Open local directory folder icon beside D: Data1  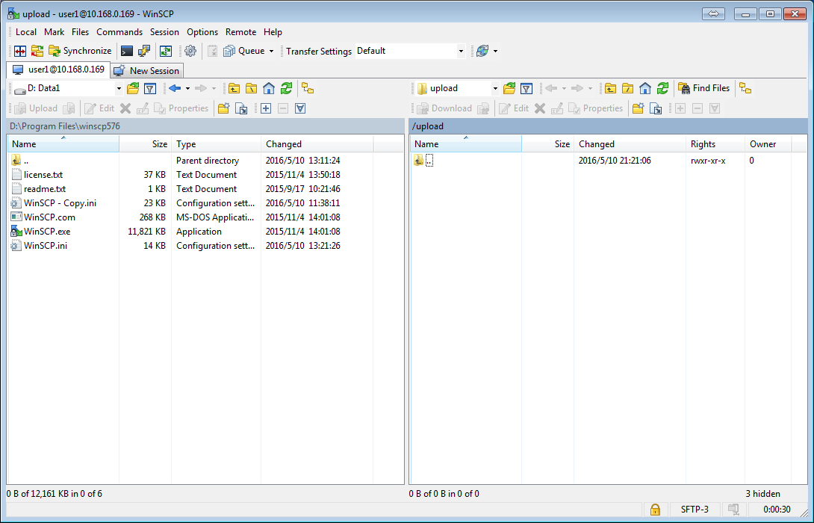[x=133, y=88]
